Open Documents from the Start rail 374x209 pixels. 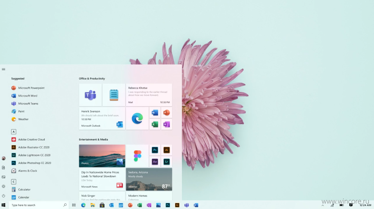[4, 168]
